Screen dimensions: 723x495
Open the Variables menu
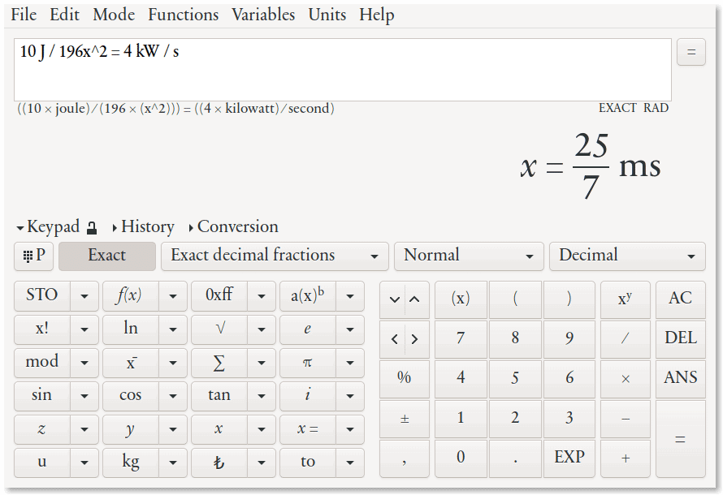click(x=263, y=15)
